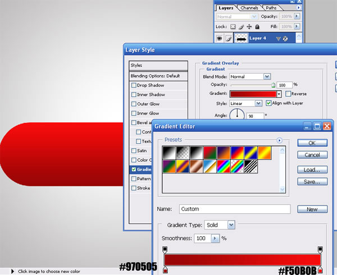This screenshot has height=275, width=337.
Task: Select Blending Options: Default entry
Action: tap(158, 76)
